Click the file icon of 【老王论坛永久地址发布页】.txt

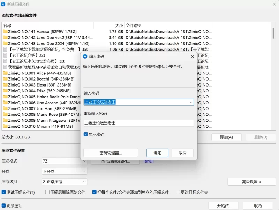(x=5, y=61)
